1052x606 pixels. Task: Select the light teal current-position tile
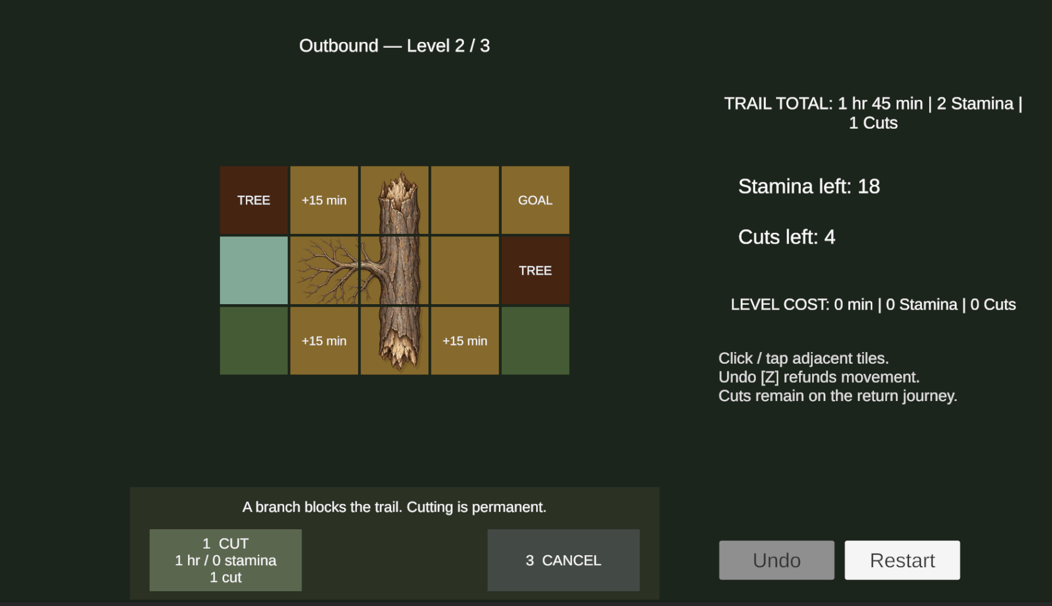(254, 271)
